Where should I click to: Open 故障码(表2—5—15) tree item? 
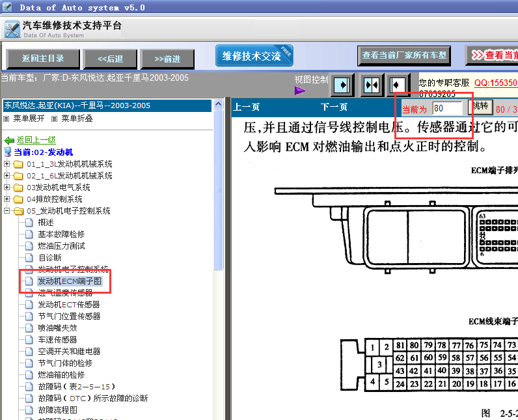click(x=77, y=387)
